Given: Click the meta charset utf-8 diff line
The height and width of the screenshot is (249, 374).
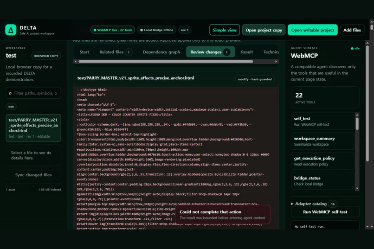Looking at the screenshot, I should pos(96,105).
